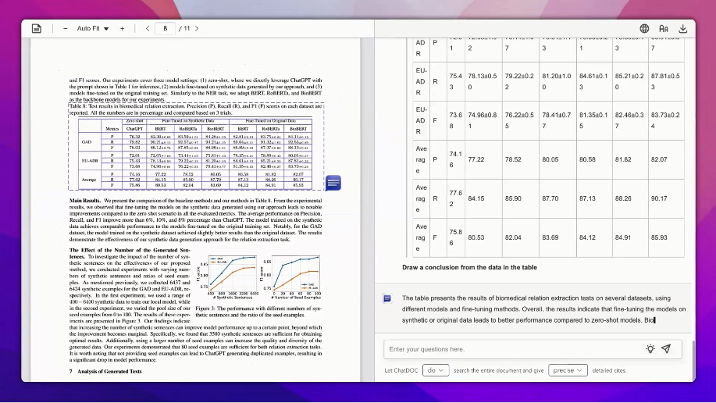Image resolution: width=716 pixels, height=403 pixels.
Task: Open the language globe icon
Action: tap(644, 28)
